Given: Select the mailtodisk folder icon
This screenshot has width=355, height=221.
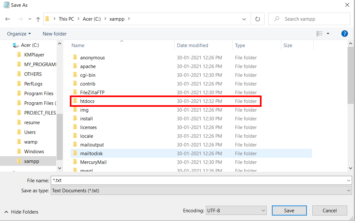Looking at the screenshot, I should (x=76, y=153).
